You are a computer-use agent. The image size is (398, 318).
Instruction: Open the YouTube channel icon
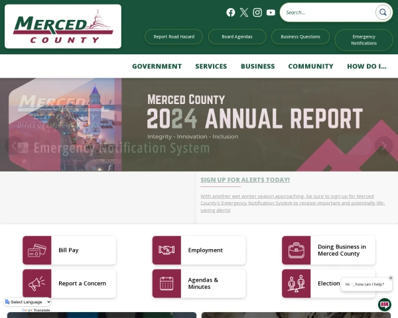[x=271, y=13]
